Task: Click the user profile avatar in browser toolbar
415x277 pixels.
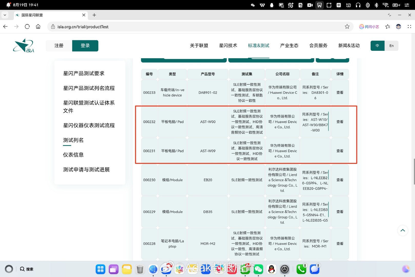Action: pyautogui.click(x=398, y=26)
